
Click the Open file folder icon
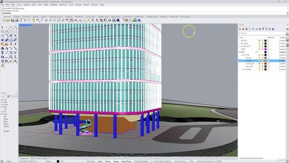click(8, 20)
